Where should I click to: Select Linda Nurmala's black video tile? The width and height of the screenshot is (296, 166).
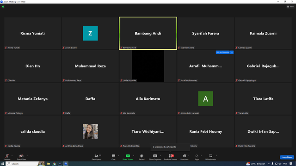[x=148, y=66]
